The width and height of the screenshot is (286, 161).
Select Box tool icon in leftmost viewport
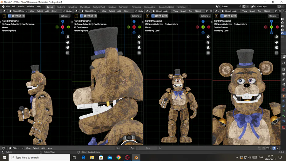click(x=4, y=16)
